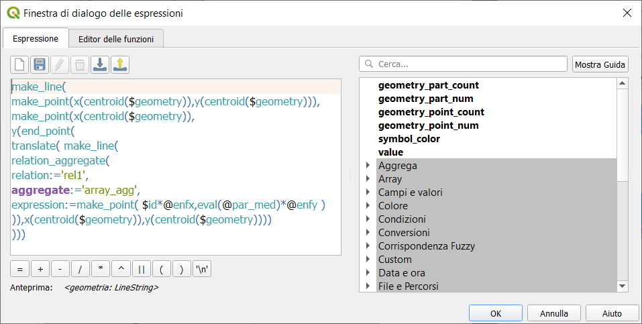Viewport: 642px width, 324px height.
Task: Click the delete expression trash icon
Action: click(80, 64)
